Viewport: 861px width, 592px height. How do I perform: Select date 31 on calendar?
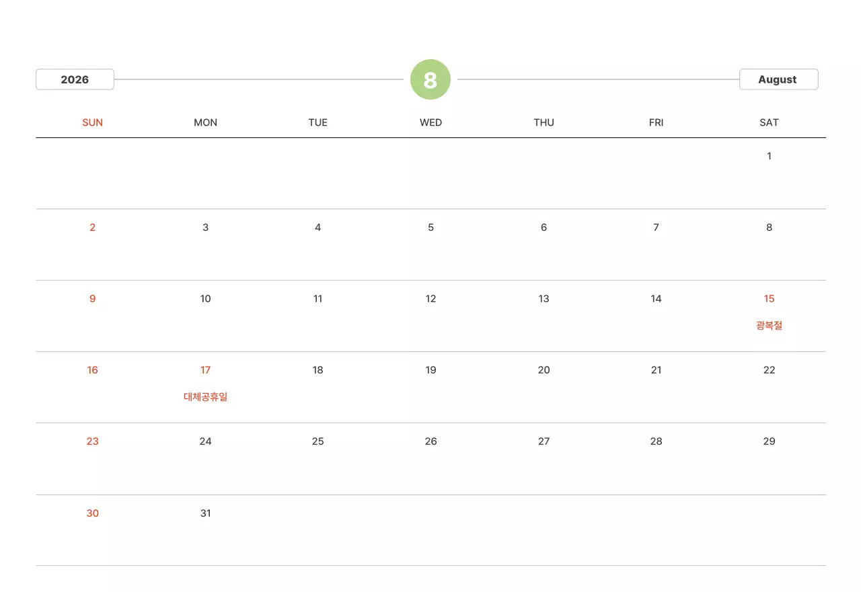[x=206, y=513]
